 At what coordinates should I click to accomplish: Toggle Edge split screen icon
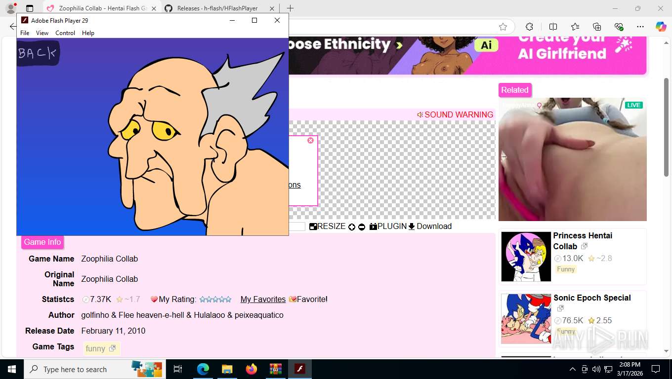553,27
